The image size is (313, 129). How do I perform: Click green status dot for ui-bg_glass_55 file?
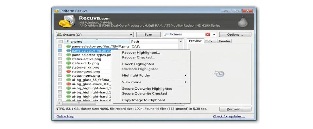[x=68, y=80]
